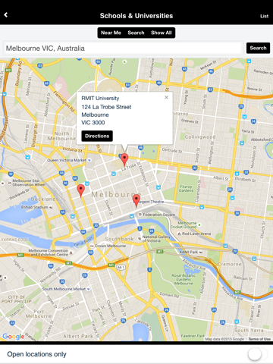Tap the National Gallery of Victoria marker
Image resolution: width=273 pixels, height=364 pixels.
tap(139, 238)
